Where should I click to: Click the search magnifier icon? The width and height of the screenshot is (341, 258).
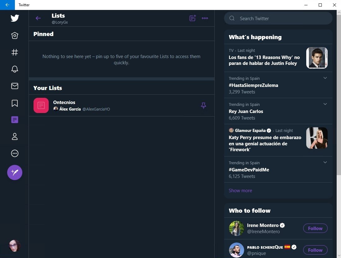(232, 18)
